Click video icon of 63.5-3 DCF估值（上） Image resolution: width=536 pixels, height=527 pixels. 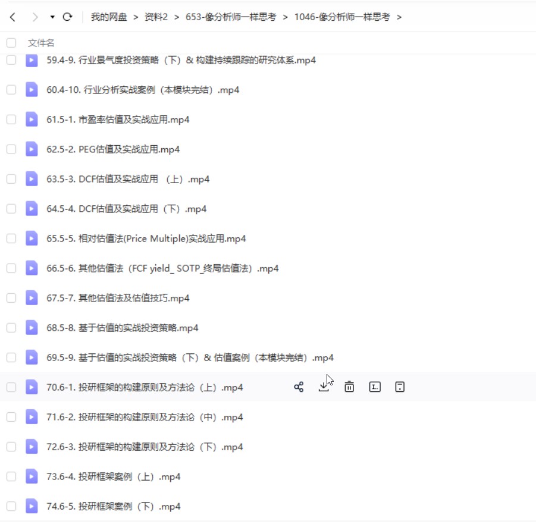click(x=32, y=179)
